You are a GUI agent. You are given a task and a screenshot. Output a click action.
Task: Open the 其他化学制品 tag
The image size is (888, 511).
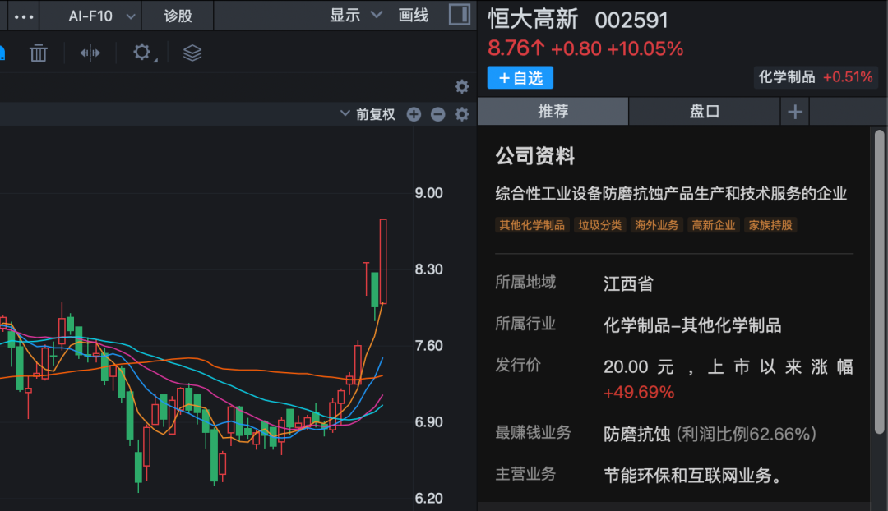(x=532, y=225)
